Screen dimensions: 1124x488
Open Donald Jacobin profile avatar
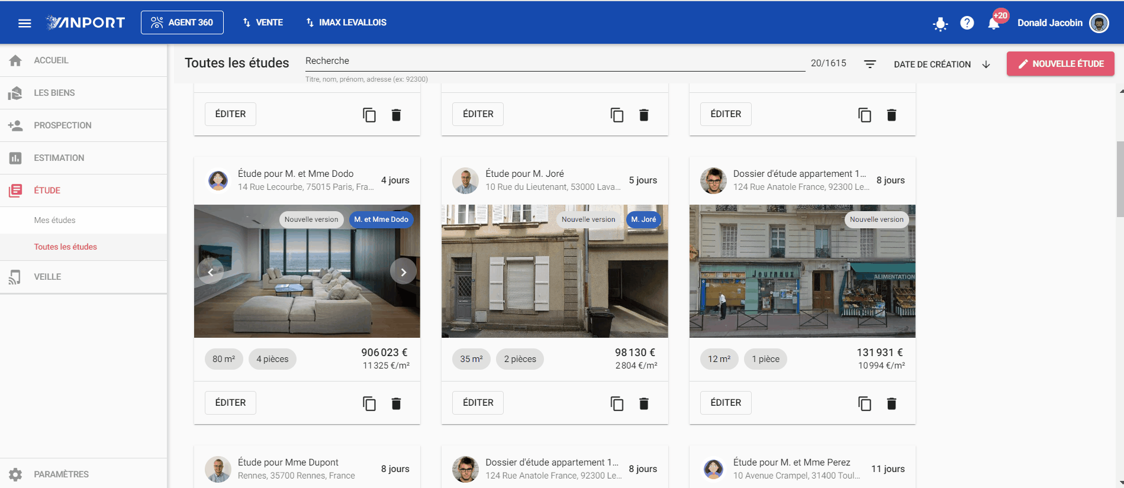click(1099, 23)
